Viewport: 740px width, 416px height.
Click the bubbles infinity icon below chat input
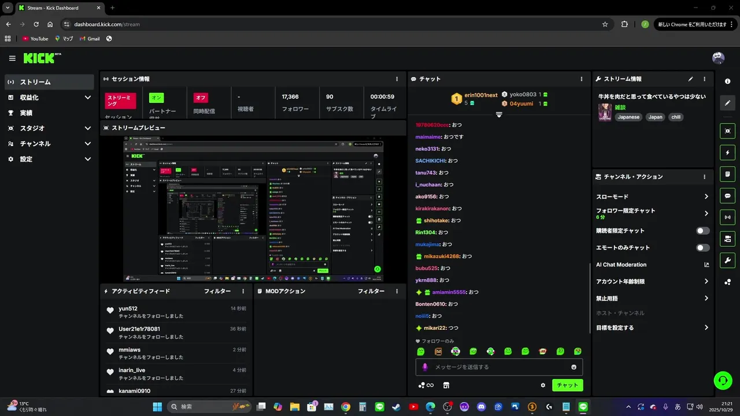coord(426,385)
